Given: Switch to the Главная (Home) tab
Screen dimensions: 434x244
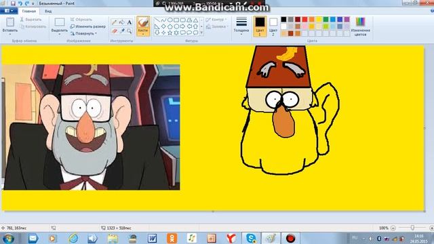Looking at the screenshot, I should click(28, 12).
